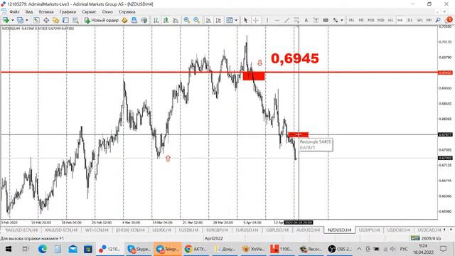Open the Navigator folder icon
455x256 pixels.
(x=55, y=20)
